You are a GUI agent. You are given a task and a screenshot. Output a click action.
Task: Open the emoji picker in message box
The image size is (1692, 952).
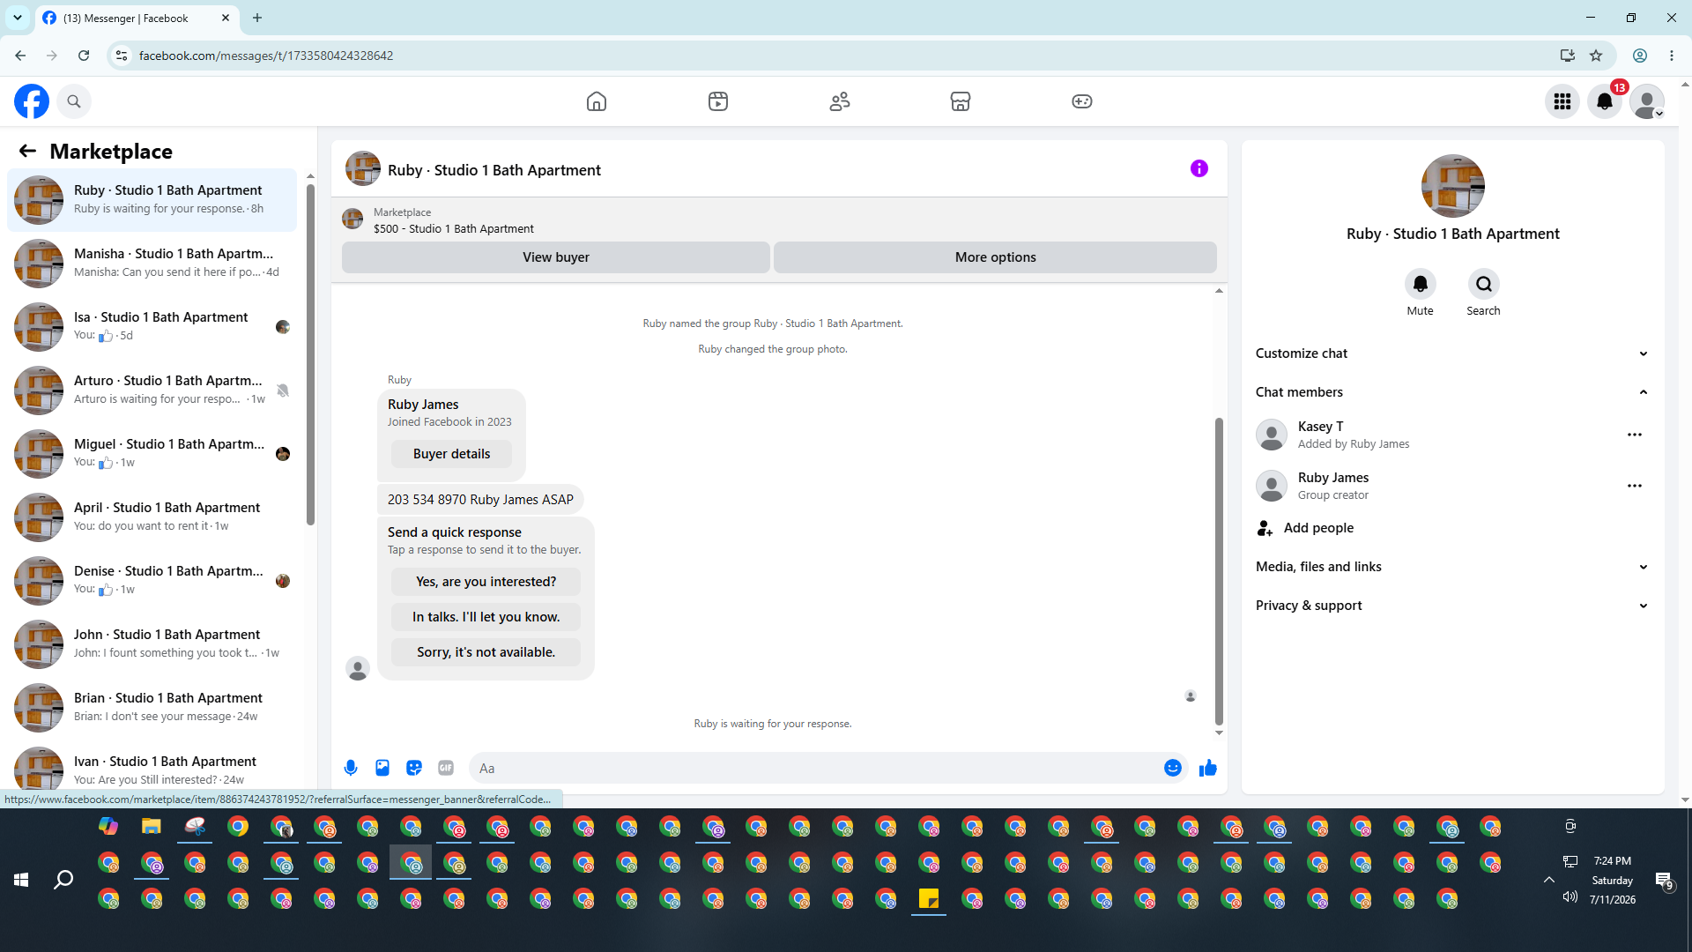(1173, 768)
